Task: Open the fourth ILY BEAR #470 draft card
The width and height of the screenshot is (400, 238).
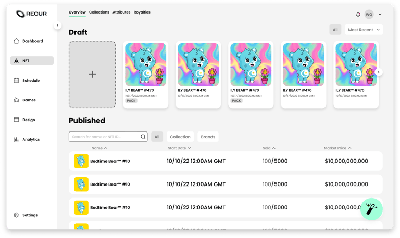Action: click(x=303, y=74)
